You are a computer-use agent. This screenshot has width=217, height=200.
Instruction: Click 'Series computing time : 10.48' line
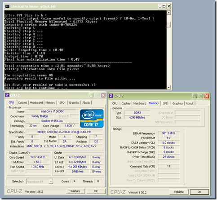point(34,50)
